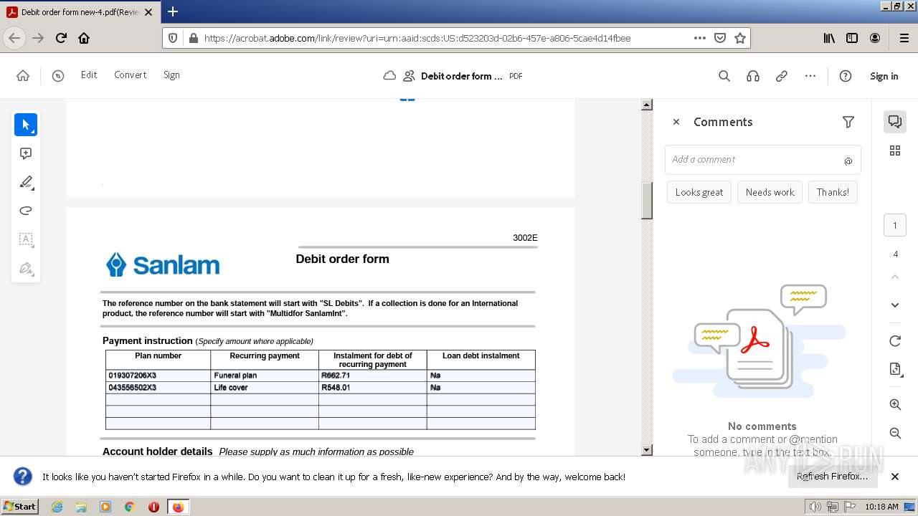This screenshot has width=918, height=516.
Task: Click the Funeral plan table cell
Action: point(265,376)
